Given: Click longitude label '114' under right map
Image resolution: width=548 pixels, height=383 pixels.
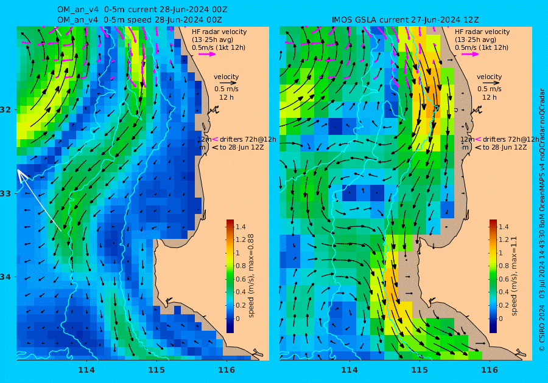Looking at the screenshot, I should (349, 370).
